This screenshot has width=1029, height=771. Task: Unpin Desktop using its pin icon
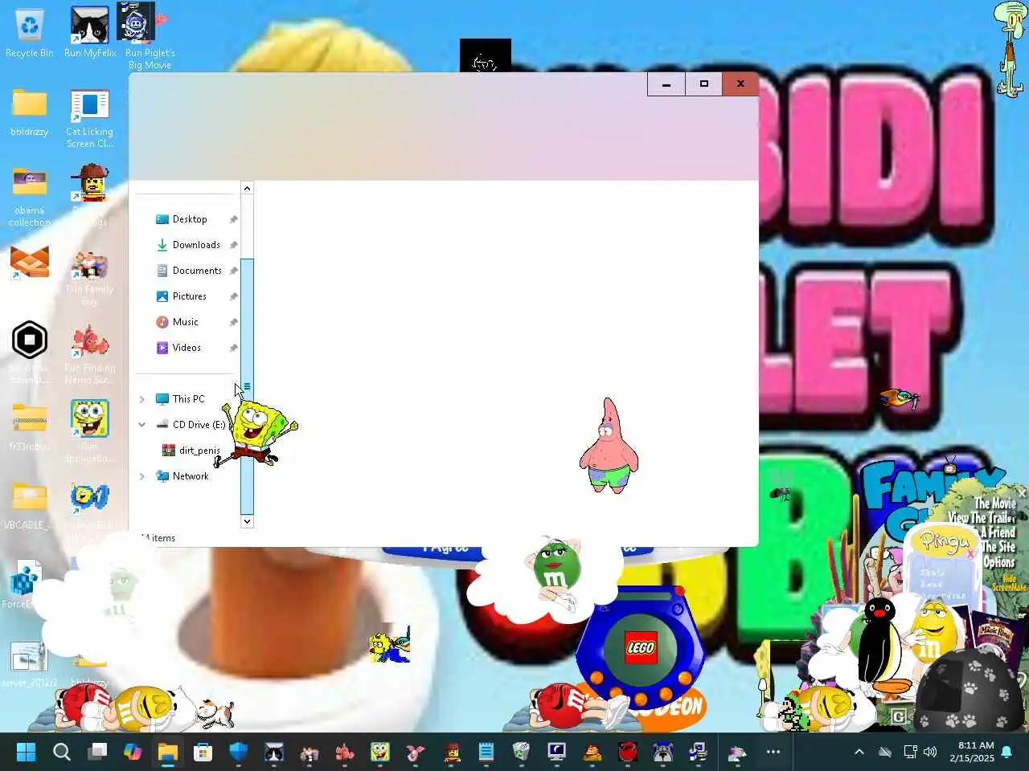pyautogui.click(x=233, y=219)
